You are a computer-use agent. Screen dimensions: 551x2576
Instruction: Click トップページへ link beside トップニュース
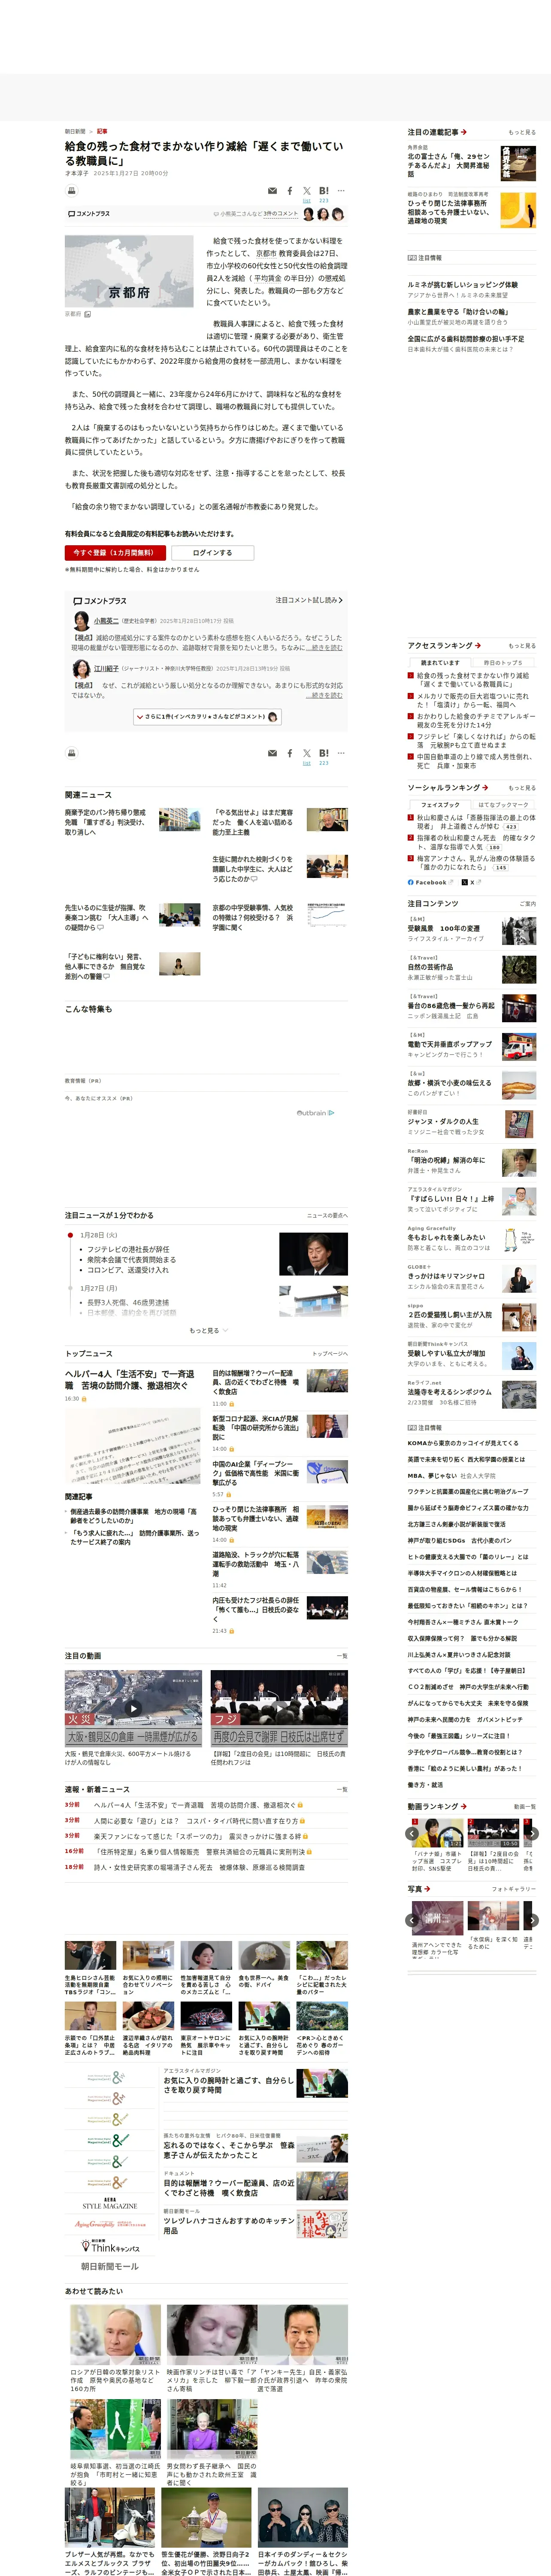(329, 1354)
